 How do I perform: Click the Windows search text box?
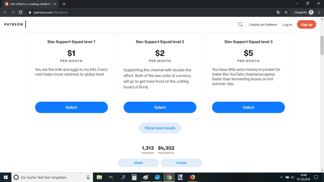click(52, 177)
